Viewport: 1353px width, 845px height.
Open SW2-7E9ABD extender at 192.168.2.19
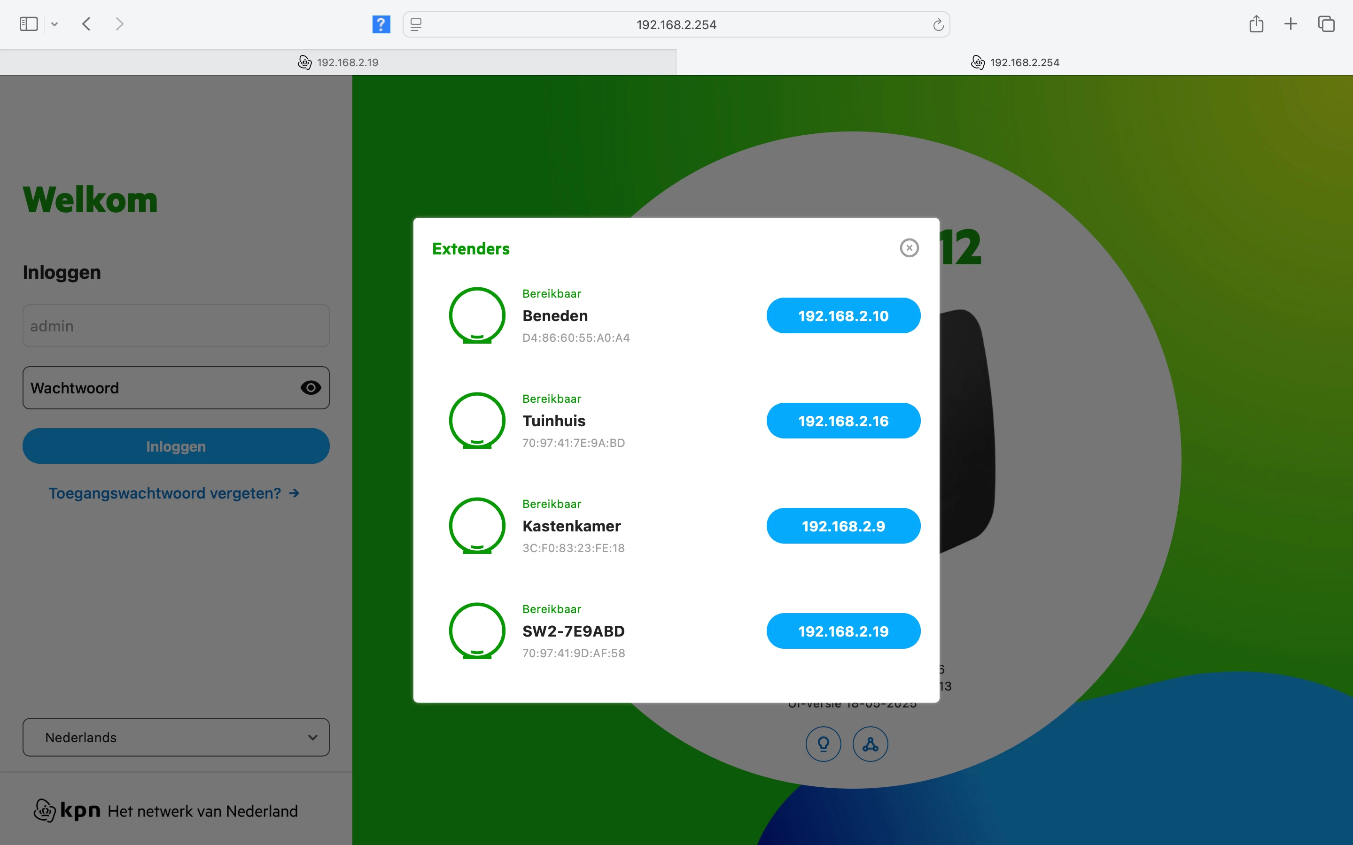click(843, 631)
